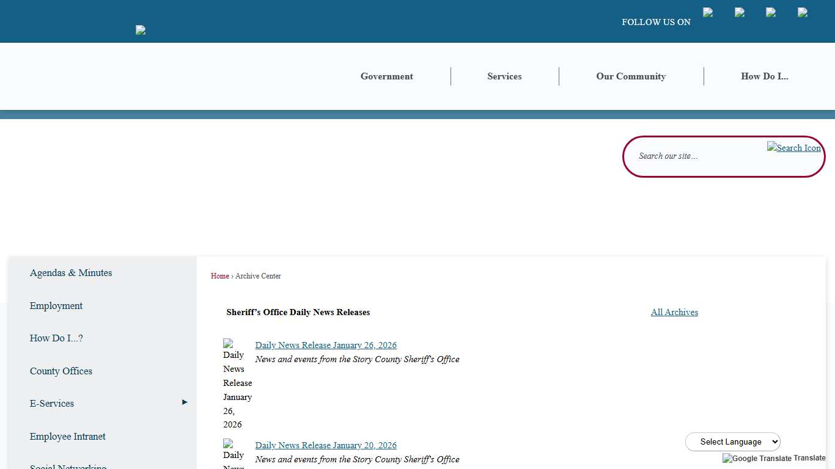The height and width of the screenshot is (469, 835).
Task: Open the Select Language dropdown
Action: coord(732,442)
